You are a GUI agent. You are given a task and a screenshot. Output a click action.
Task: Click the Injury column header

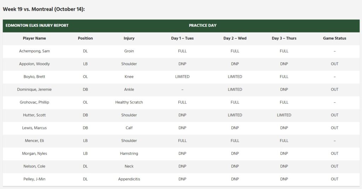click(129, 38)
